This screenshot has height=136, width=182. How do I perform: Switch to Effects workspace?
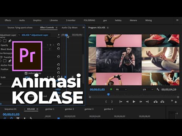[x=8, y=20]
